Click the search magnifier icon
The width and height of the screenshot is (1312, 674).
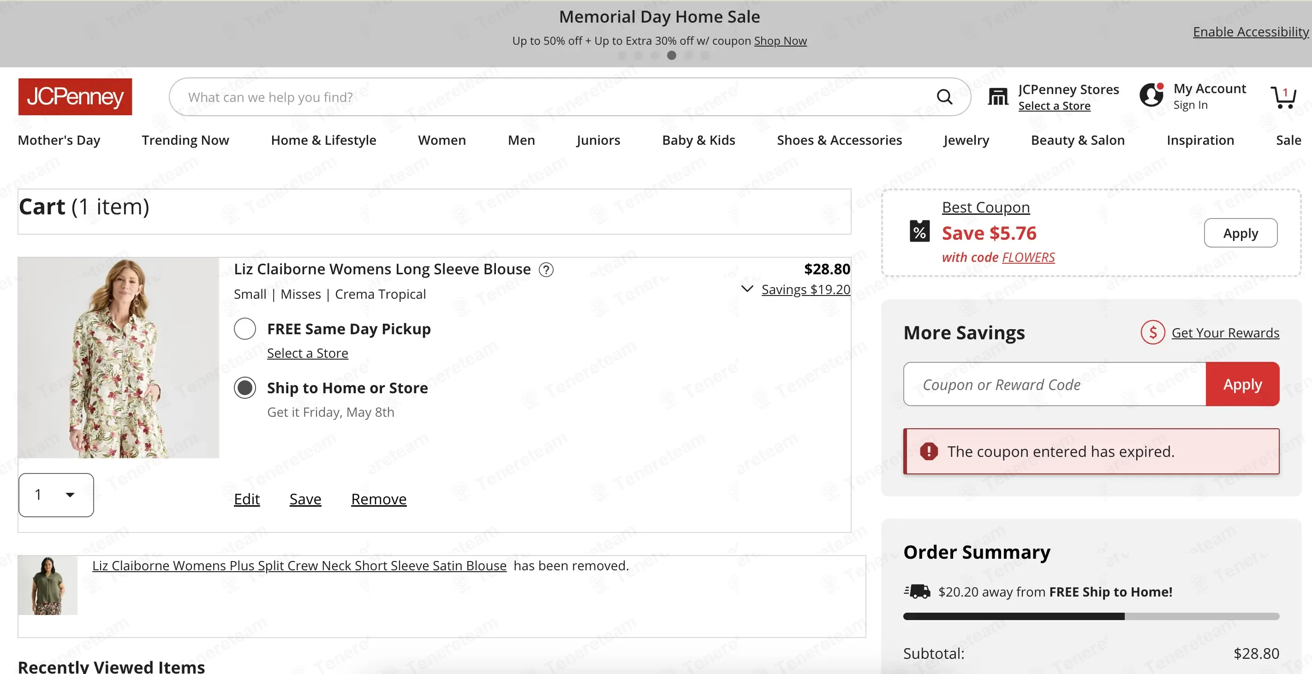(x=944, y=97)
